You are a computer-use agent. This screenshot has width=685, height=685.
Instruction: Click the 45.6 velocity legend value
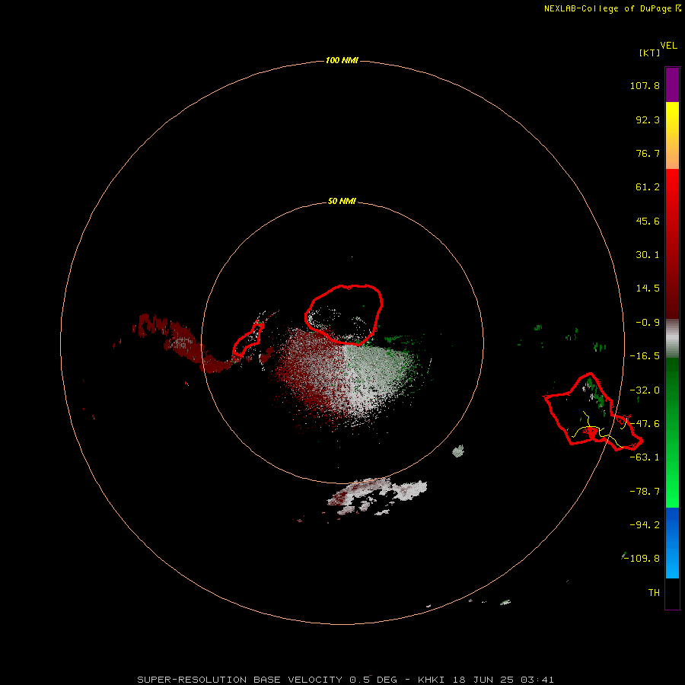tap(648, 221)
